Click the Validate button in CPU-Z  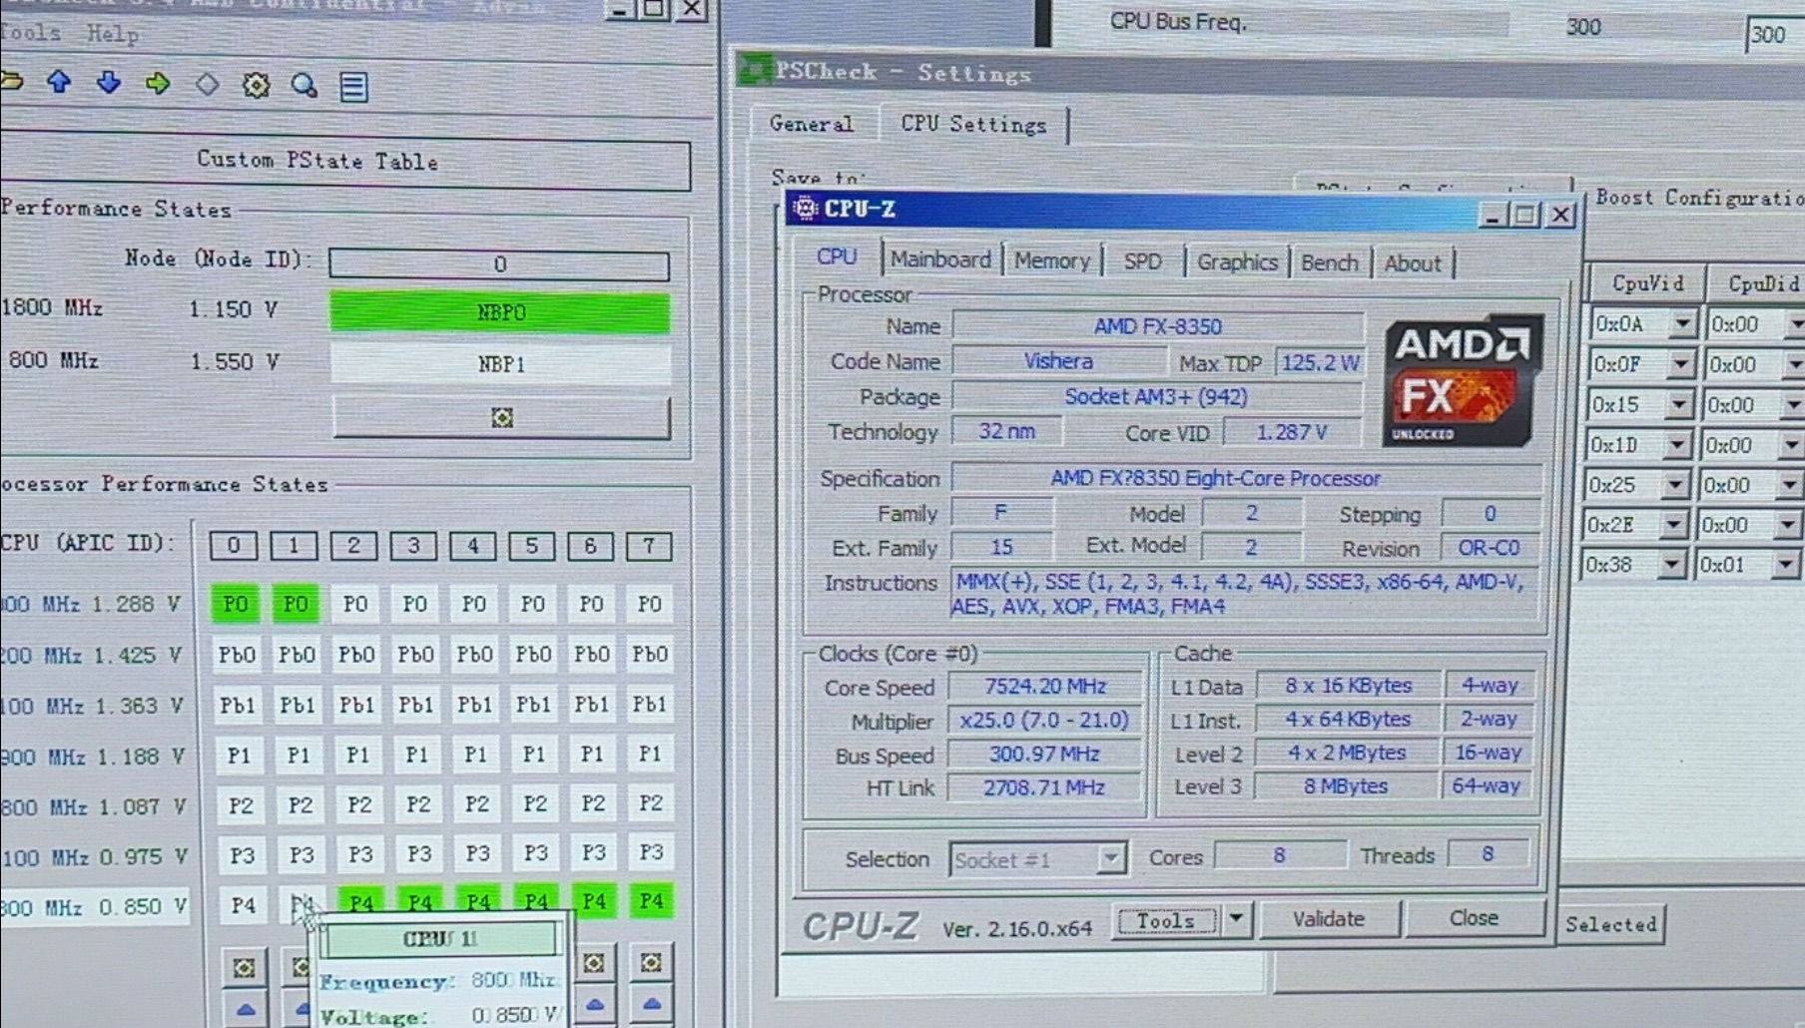point(1329,919)
